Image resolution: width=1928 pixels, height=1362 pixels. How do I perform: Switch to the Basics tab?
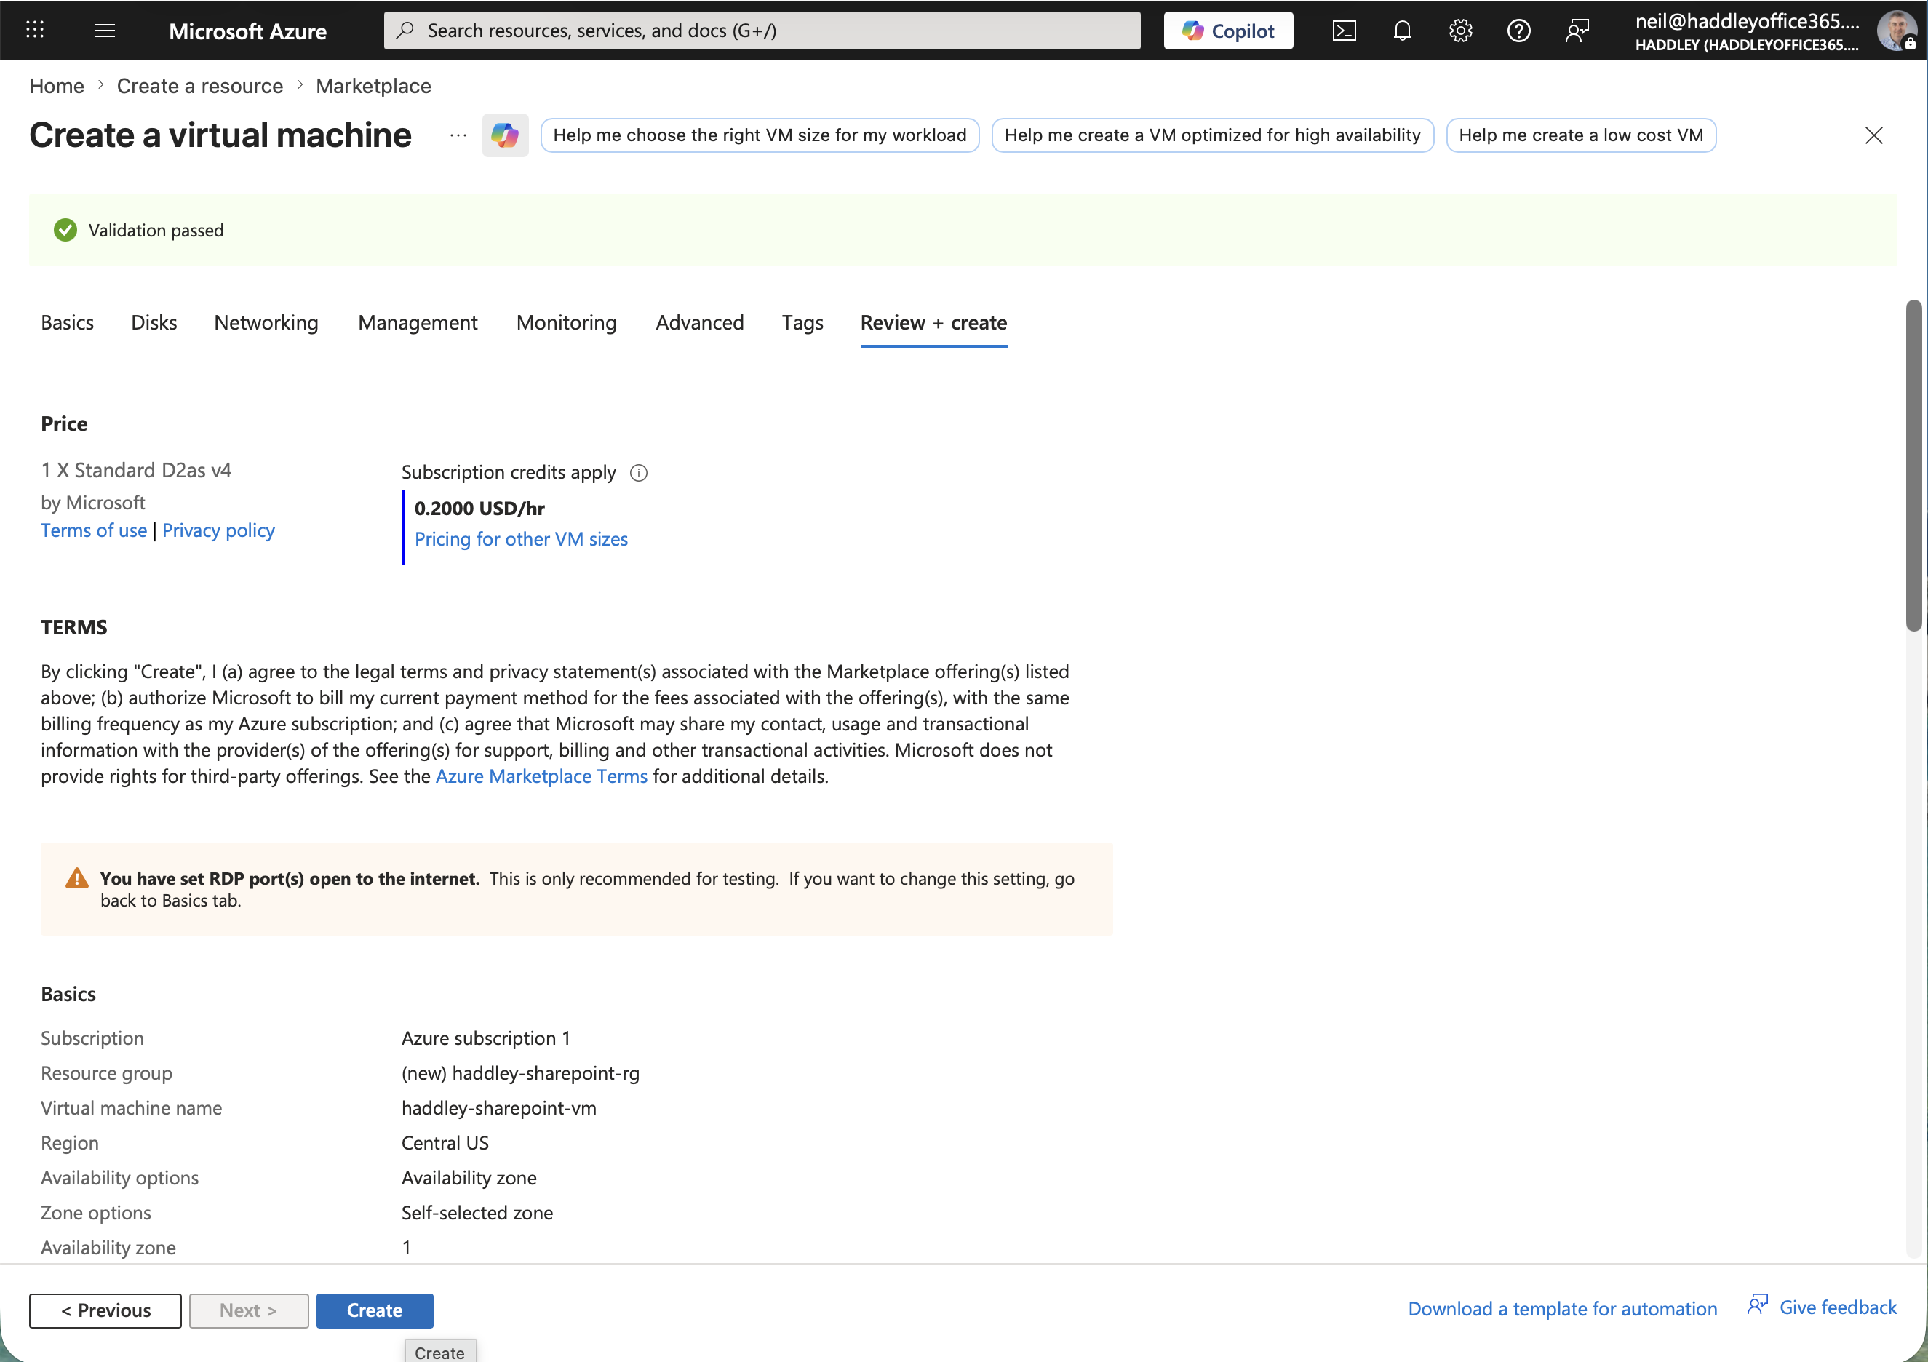pos(67,322)
